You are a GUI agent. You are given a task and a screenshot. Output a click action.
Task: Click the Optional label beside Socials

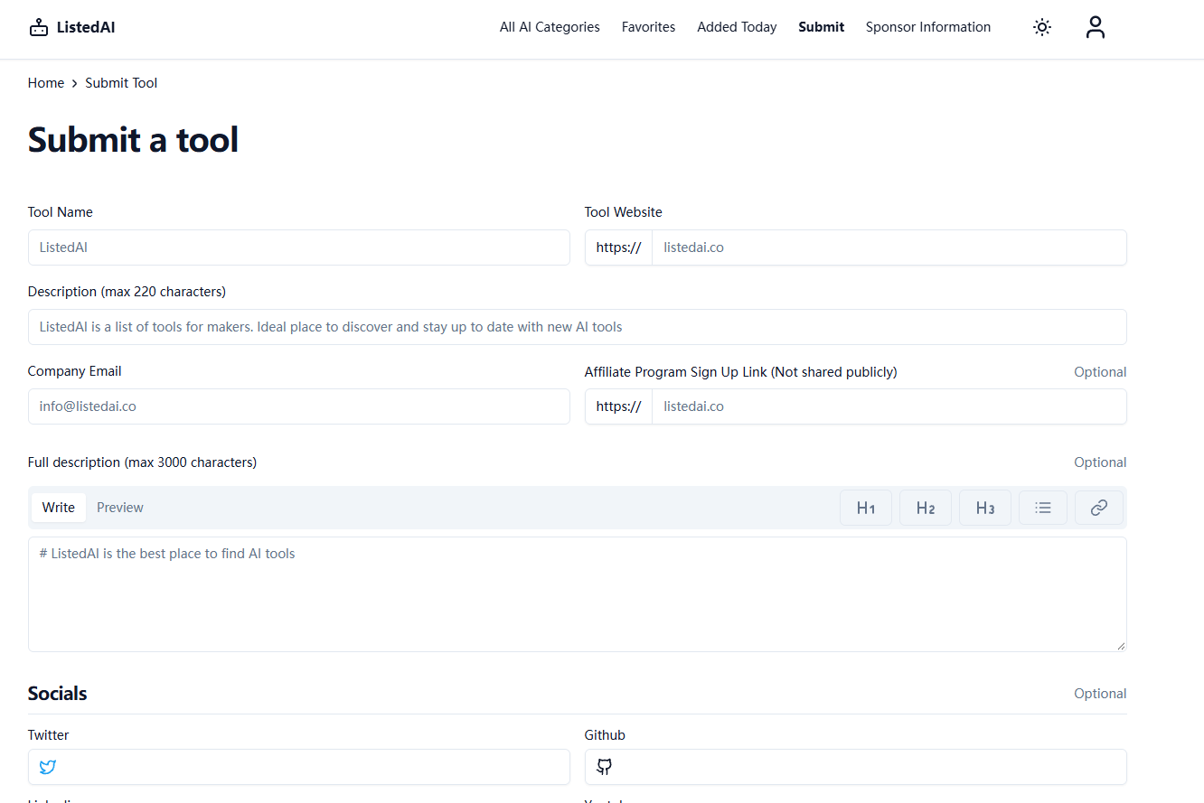1100,694
